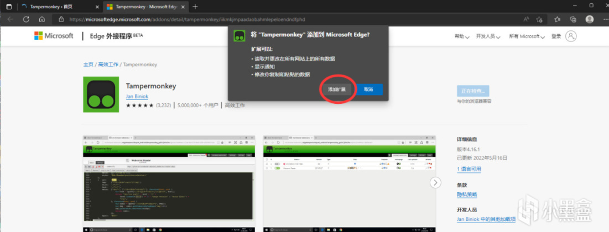Click the browser back arrow
Viewport: 609px width, 232px height.
pos(11,19)
